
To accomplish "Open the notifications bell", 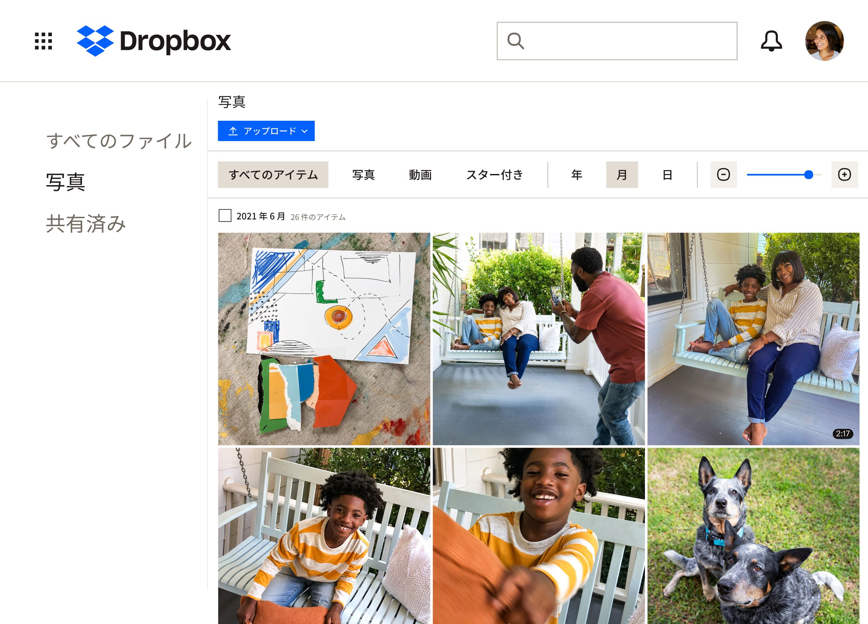I will 771,41.
